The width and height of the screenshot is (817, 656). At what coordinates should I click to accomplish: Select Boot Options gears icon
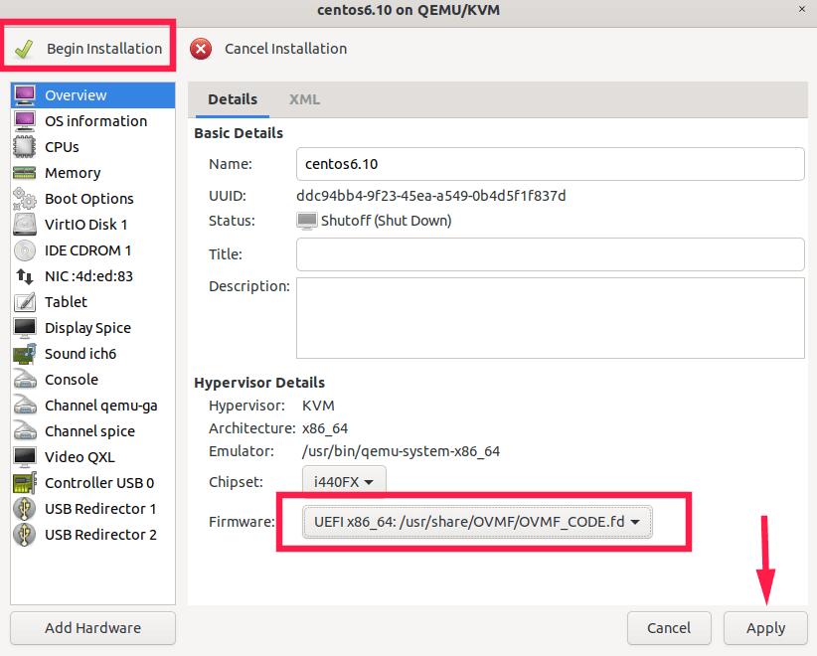[25, 199]
